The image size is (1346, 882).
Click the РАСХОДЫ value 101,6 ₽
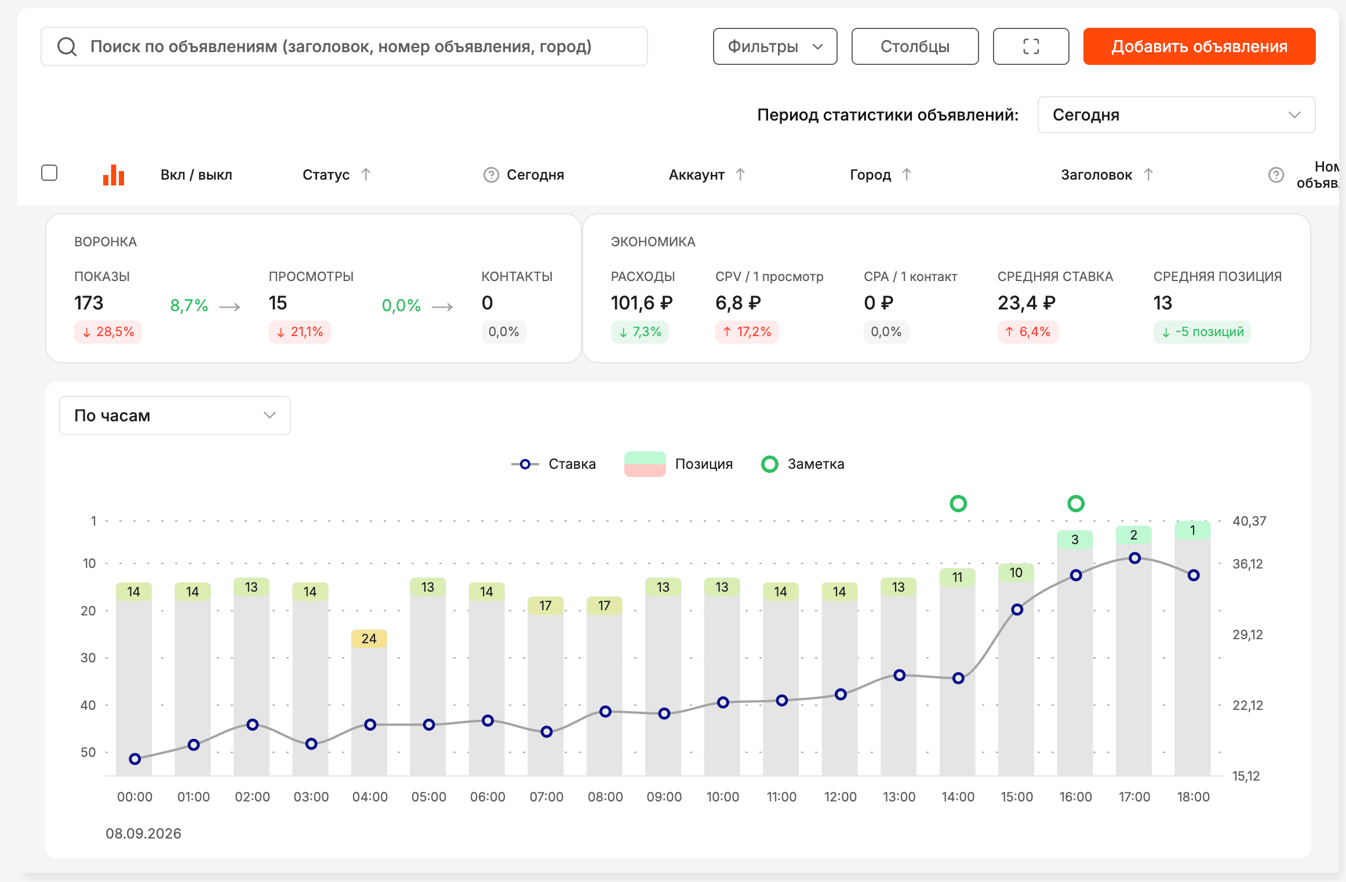coord(642,303)
